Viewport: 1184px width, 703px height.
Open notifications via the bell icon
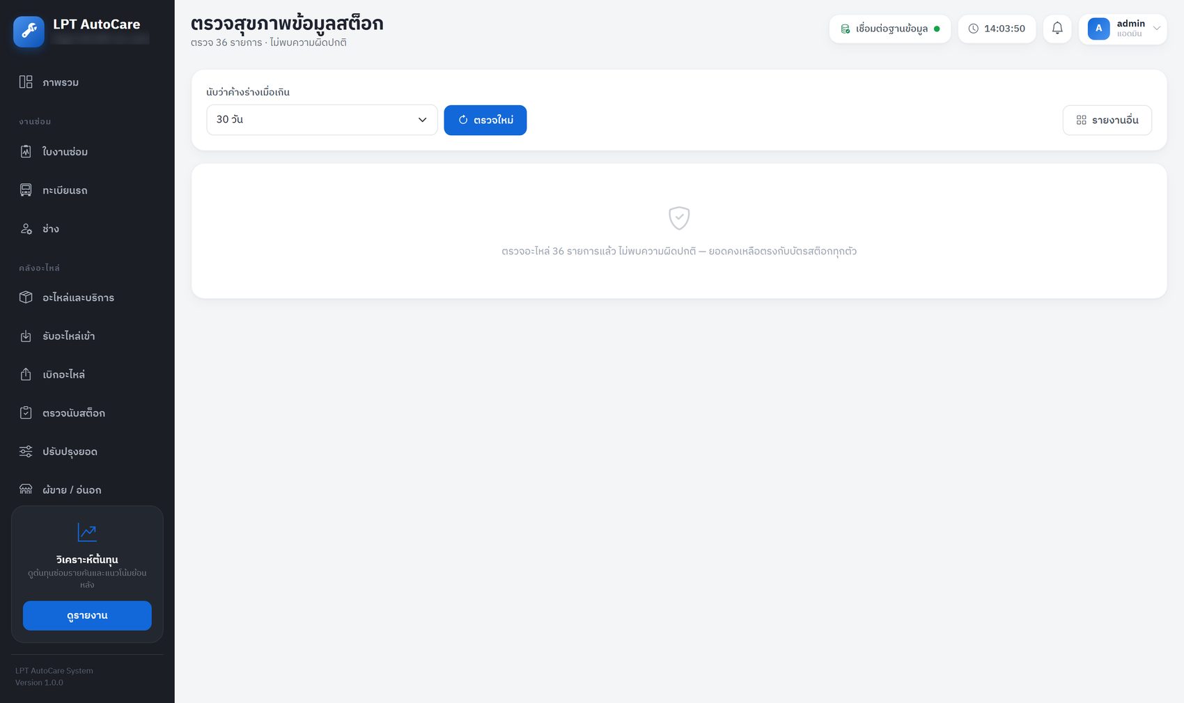click(1057, 29)
